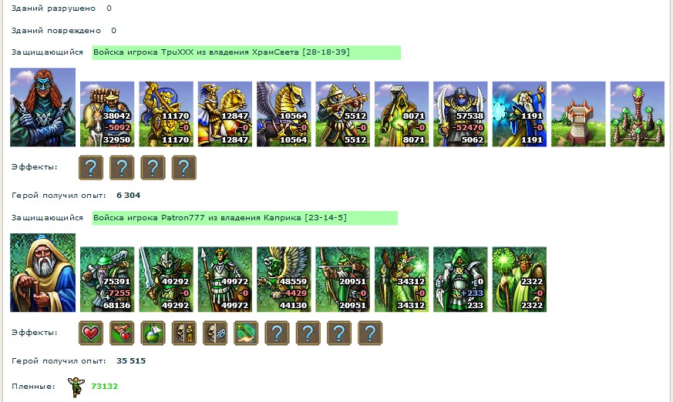
Task: Select the assassin unit with 57538 troops
Action: point(460,114)
